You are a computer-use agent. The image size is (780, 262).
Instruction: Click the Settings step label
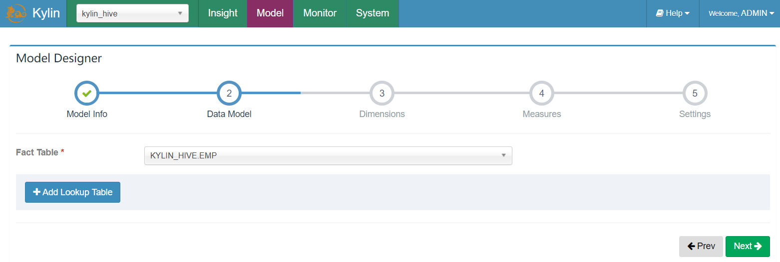[x=695, y=114]
